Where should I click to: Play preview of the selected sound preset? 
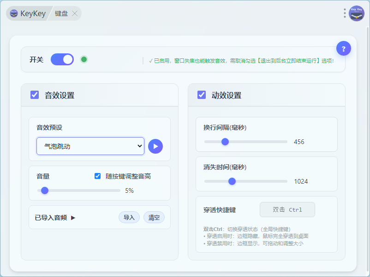pos(155,146)
